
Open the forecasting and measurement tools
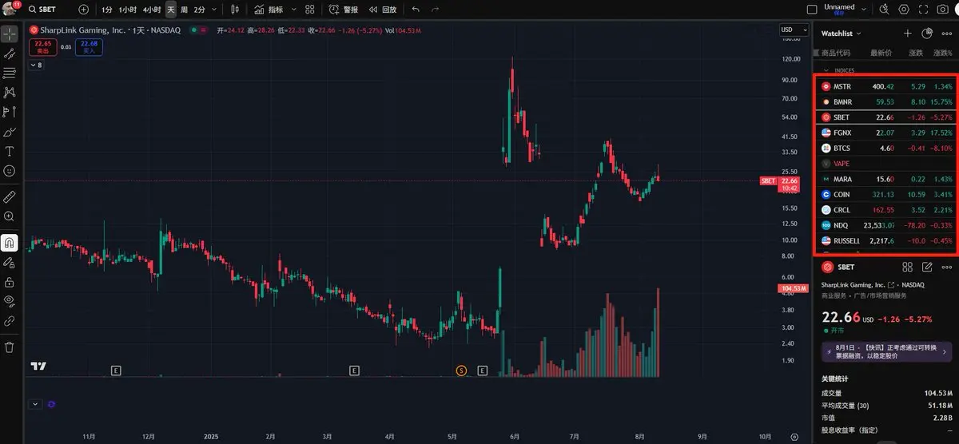tap(10, 112)
